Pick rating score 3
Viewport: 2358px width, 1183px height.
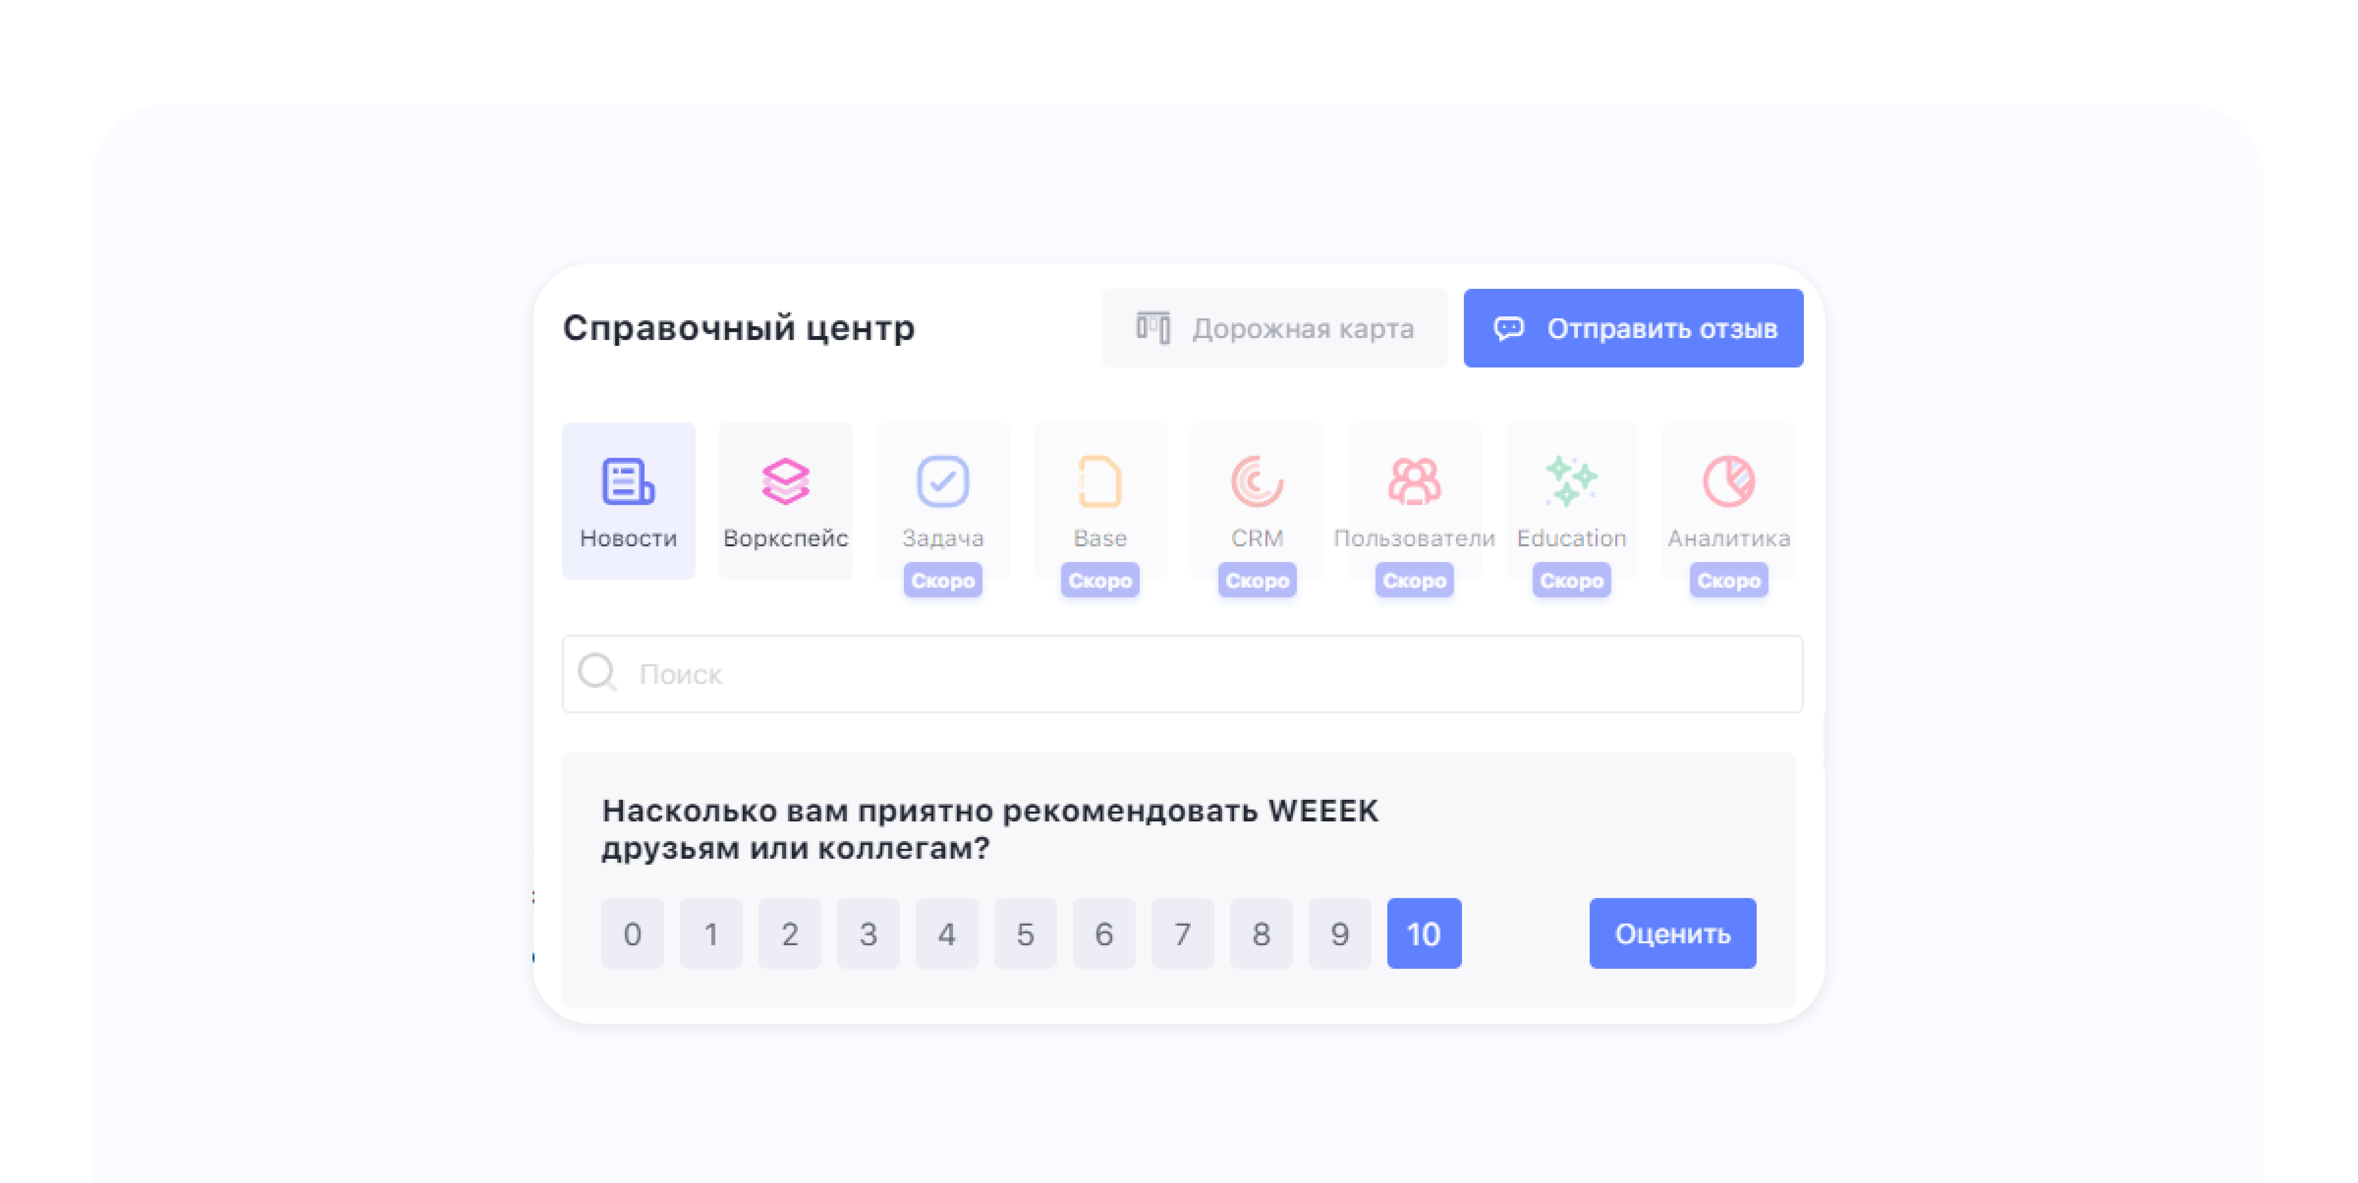coord(868,933)
